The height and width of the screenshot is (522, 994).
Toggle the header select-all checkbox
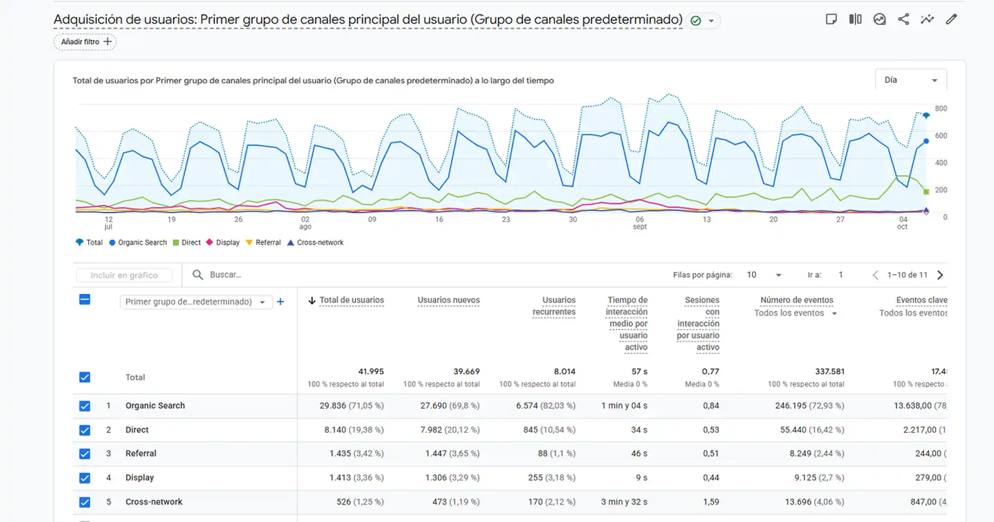(x=85, y=300)
